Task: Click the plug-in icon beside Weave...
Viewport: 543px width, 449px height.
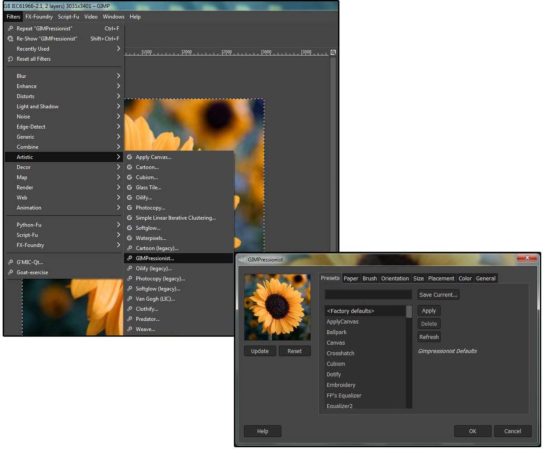Action: (x=129, y=329)
